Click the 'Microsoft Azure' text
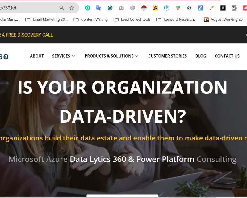The height and width of the screenshot is (198, 247). coord(38,159)
